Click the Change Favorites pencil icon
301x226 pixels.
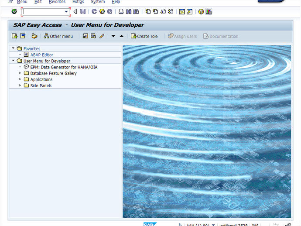pos(102,36)
